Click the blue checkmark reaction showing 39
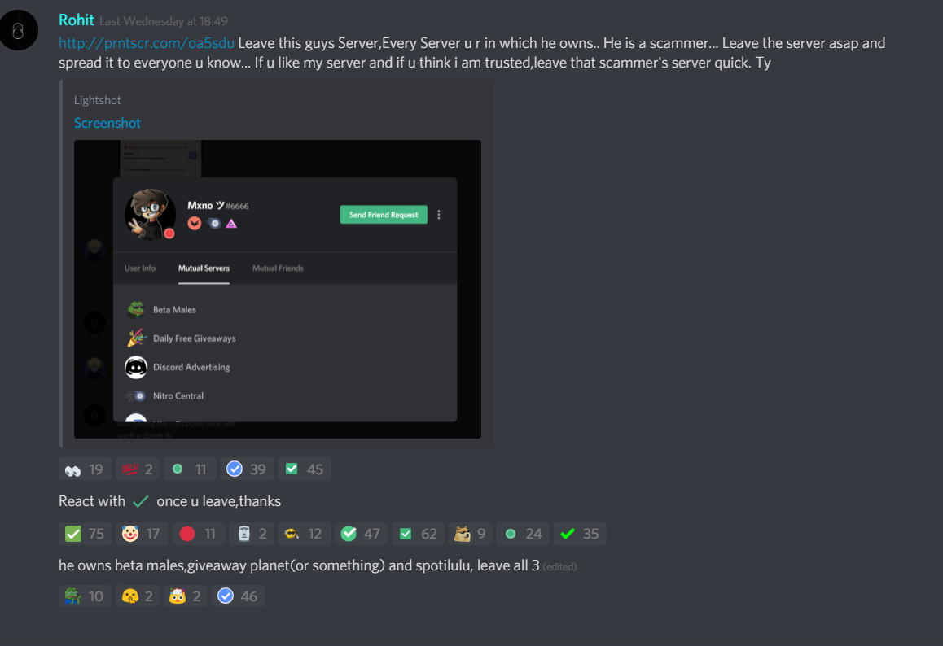943x646 pixels. pos(247,469)
